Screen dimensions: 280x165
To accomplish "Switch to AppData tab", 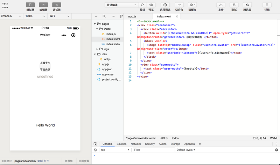I will 189,144.
